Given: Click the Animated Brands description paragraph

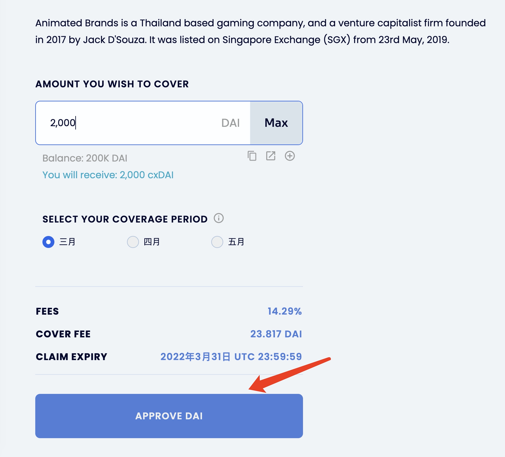Looking at the screenshot, I should pos(260,31).
